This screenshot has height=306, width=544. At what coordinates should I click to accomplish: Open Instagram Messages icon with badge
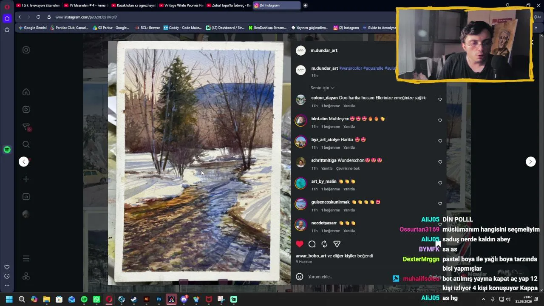pyautogui.click(x=26, y=127)
